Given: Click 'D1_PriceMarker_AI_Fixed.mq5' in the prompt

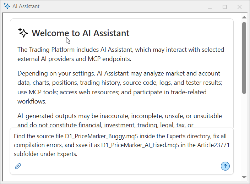Looking at the screenshot, I should pos(140,145).
